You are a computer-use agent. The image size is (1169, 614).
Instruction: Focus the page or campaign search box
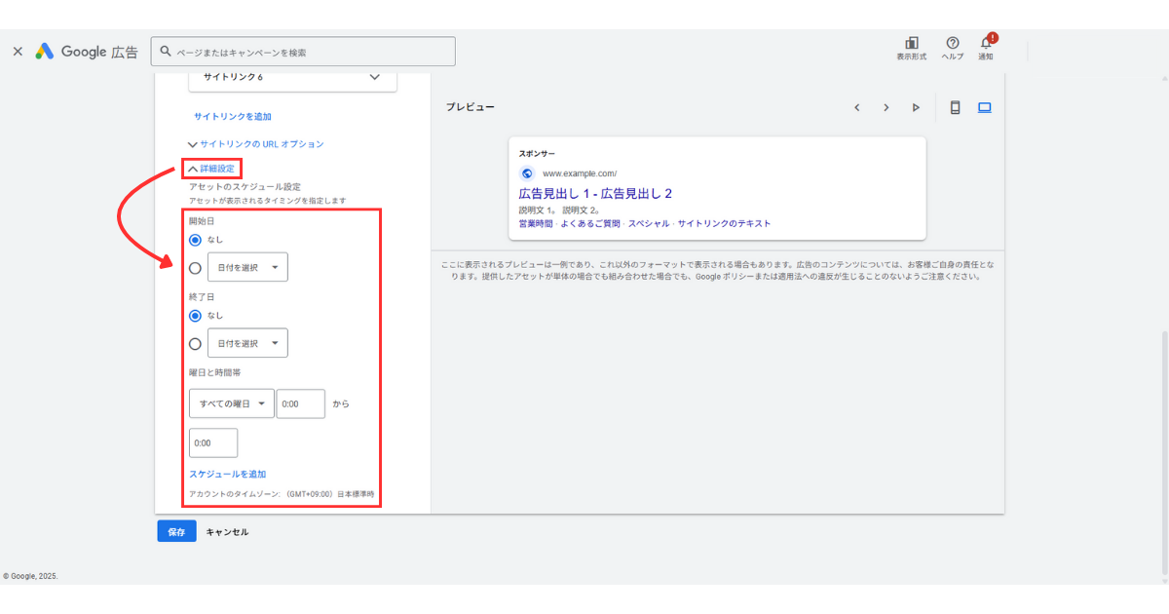(305, 52)
